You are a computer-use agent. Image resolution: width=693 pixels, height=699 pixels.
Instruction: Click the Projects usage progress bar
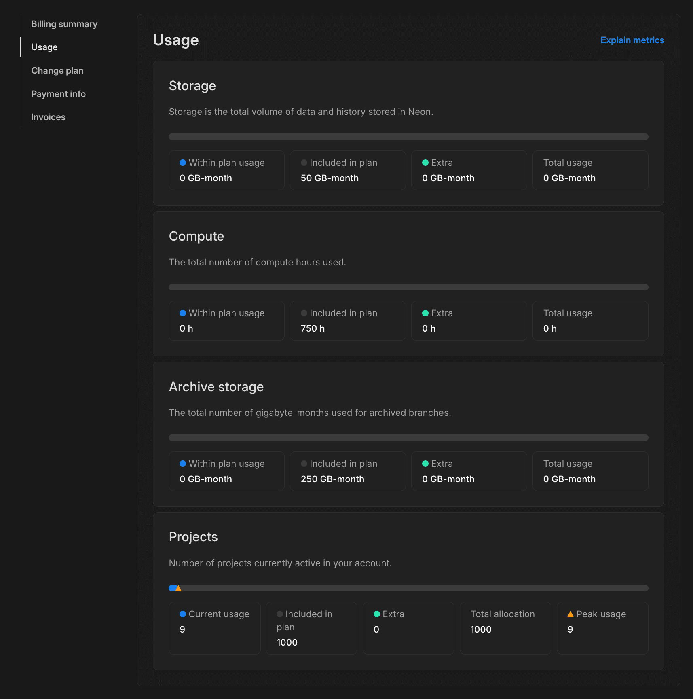click(x=408, y=588)
